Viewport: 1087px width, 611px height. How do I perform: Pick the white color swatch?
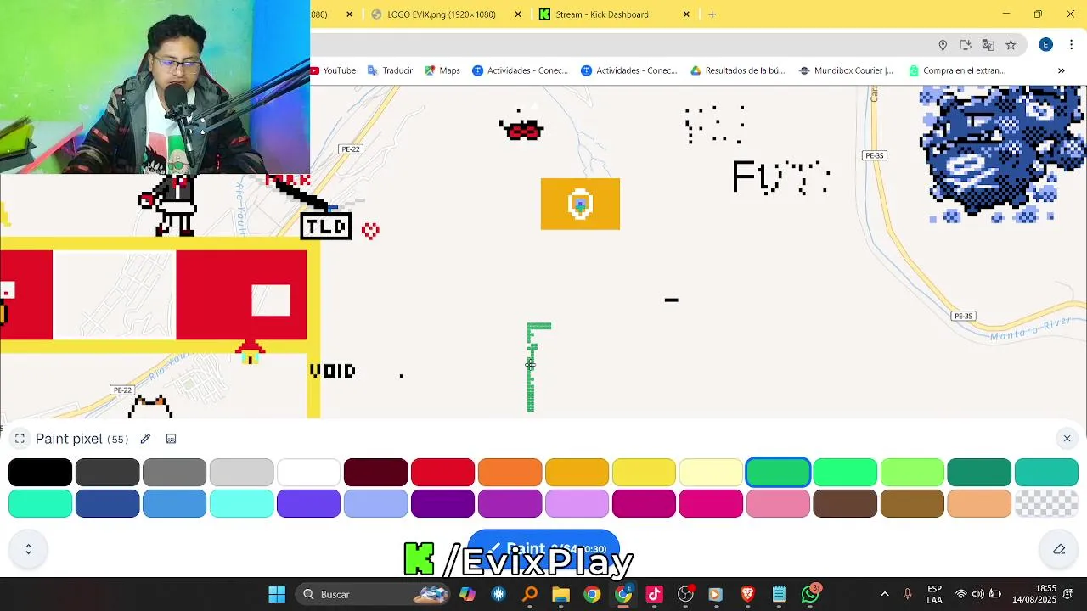tap(308, 473)
